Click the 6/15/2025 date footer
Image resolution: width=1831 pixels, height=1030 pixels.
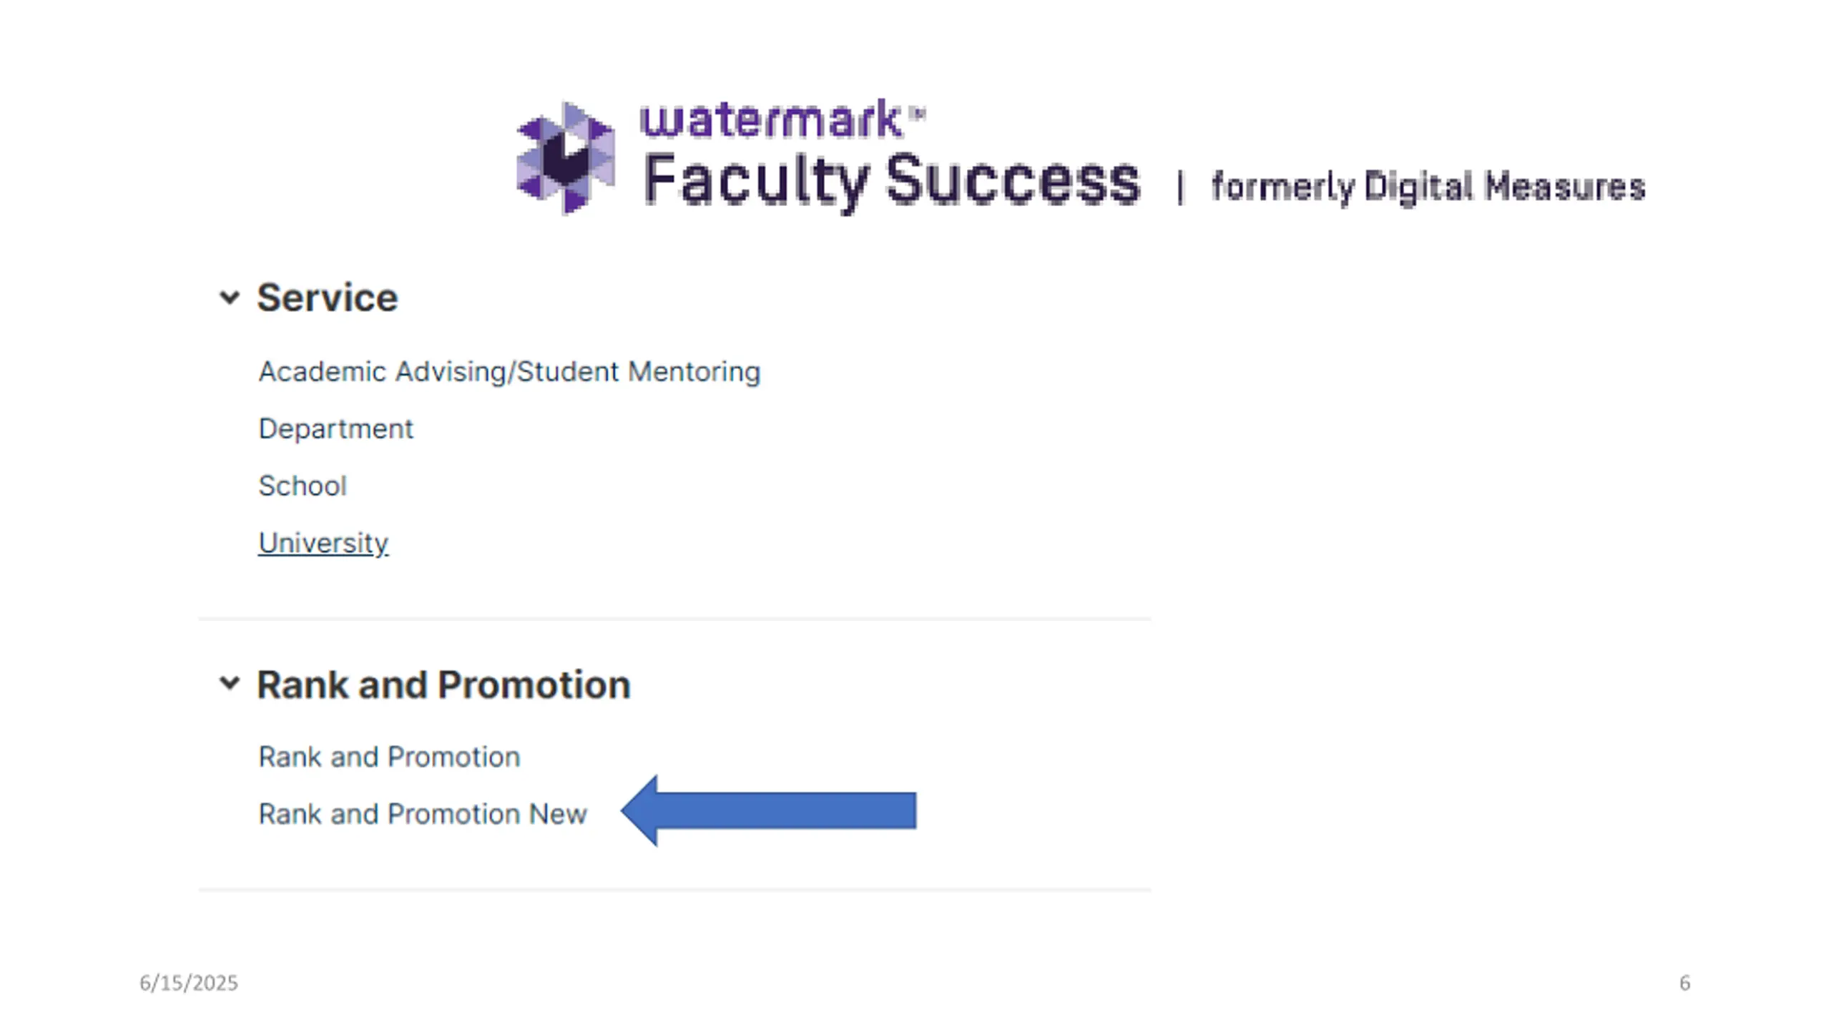coord(189,983)
